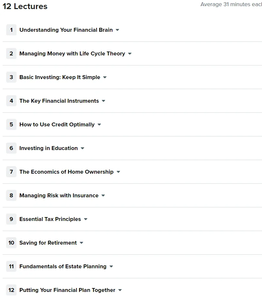Select lecture badge number 10
Viewport: 262px width, 301px height.
coord(11,243)
